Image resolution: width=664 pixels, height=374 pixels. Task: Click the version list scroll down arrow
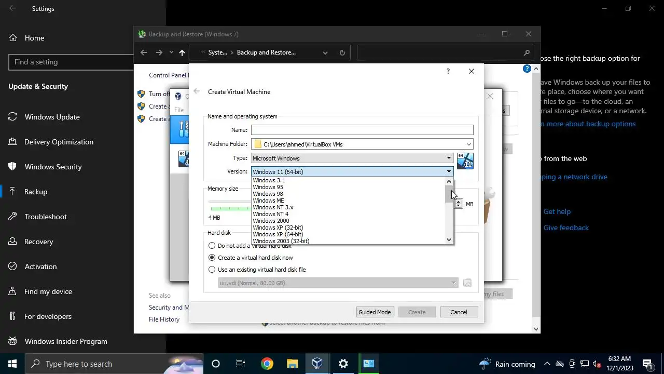449,240
